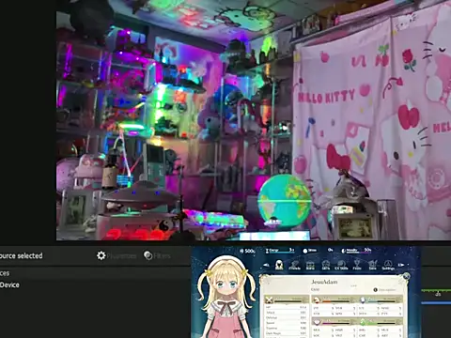This screenshot has width=451, height=338.
Task: Click the left arrow in game menu bar
Action: pos(266,265)
